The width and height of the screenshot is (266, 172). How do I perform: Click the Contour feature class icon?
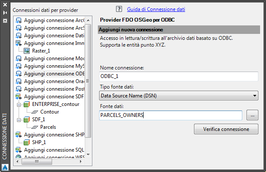[x=35, y=112]
